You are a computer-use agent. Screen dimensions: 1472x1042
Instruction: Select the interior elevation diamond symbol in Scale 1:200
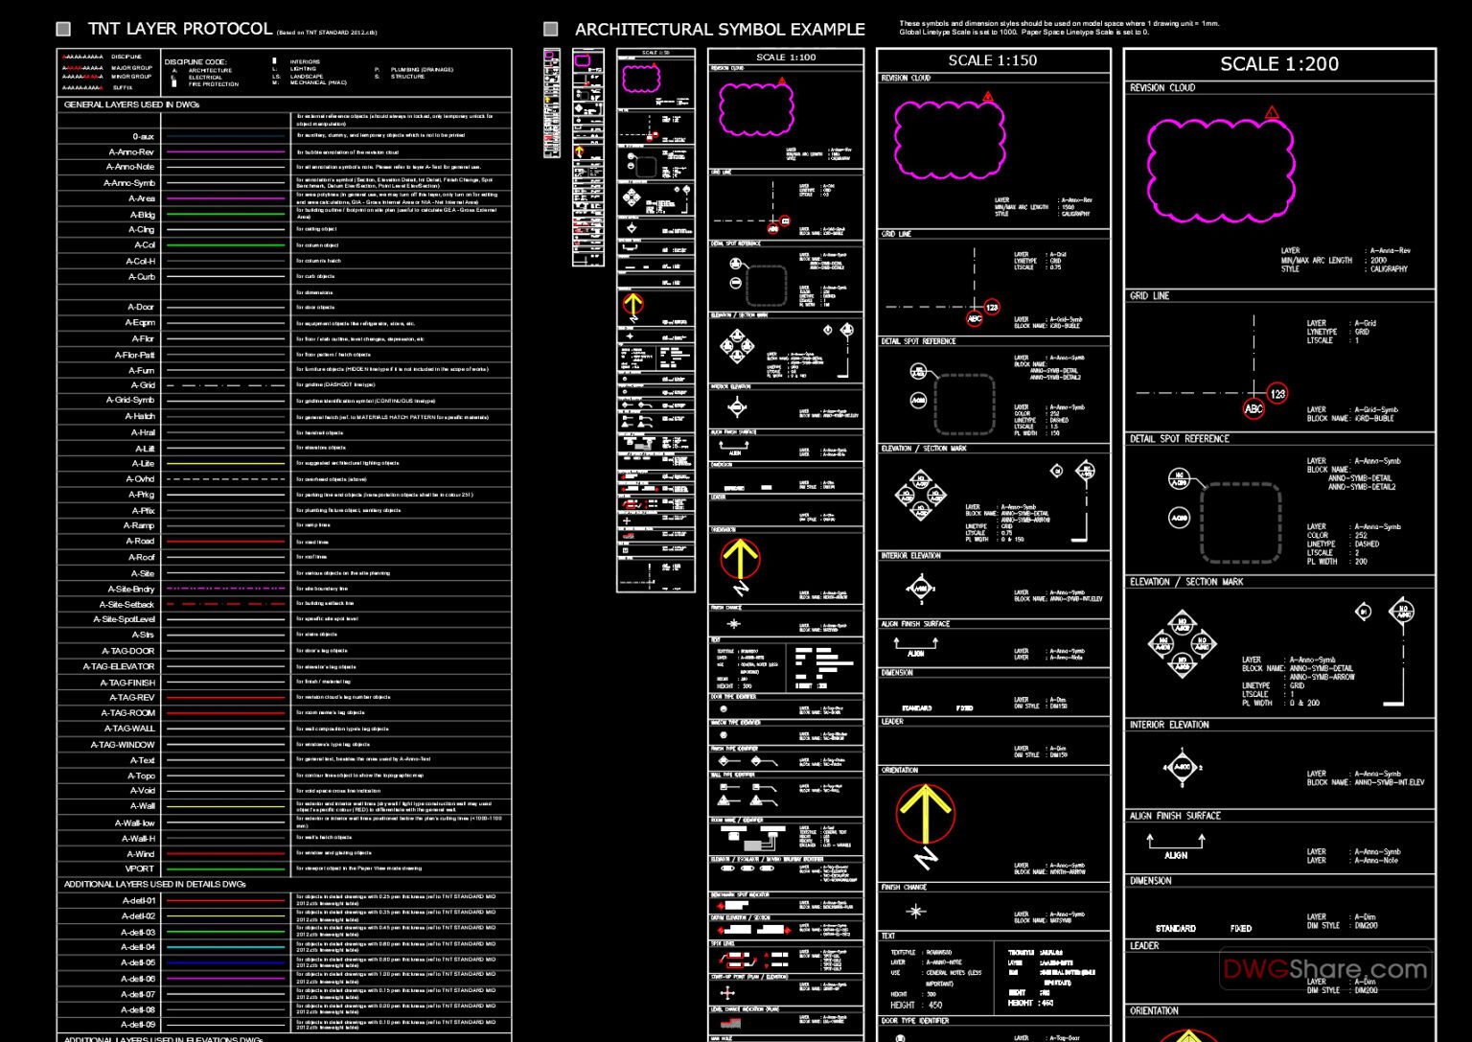(x=1182, y=768)
